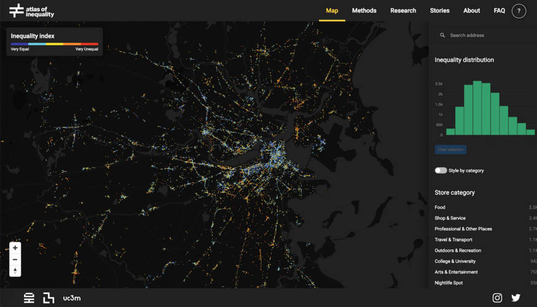Filter by the Food store category

coord(440,208)
